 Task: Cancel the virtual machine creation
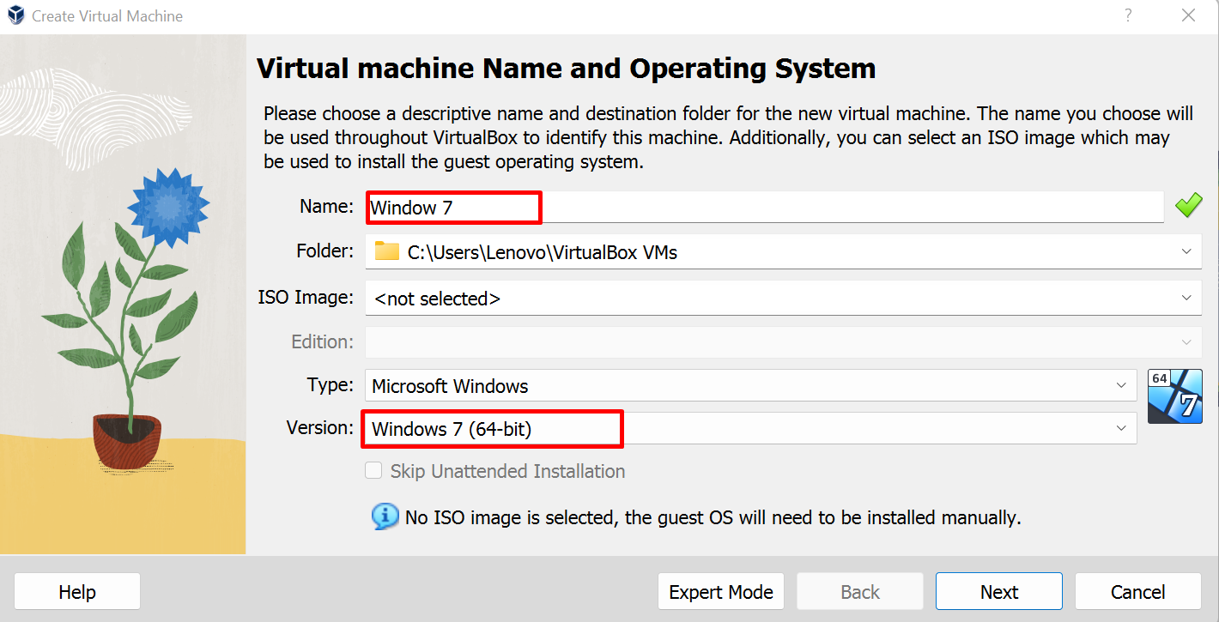click(x=1137, y=592)
